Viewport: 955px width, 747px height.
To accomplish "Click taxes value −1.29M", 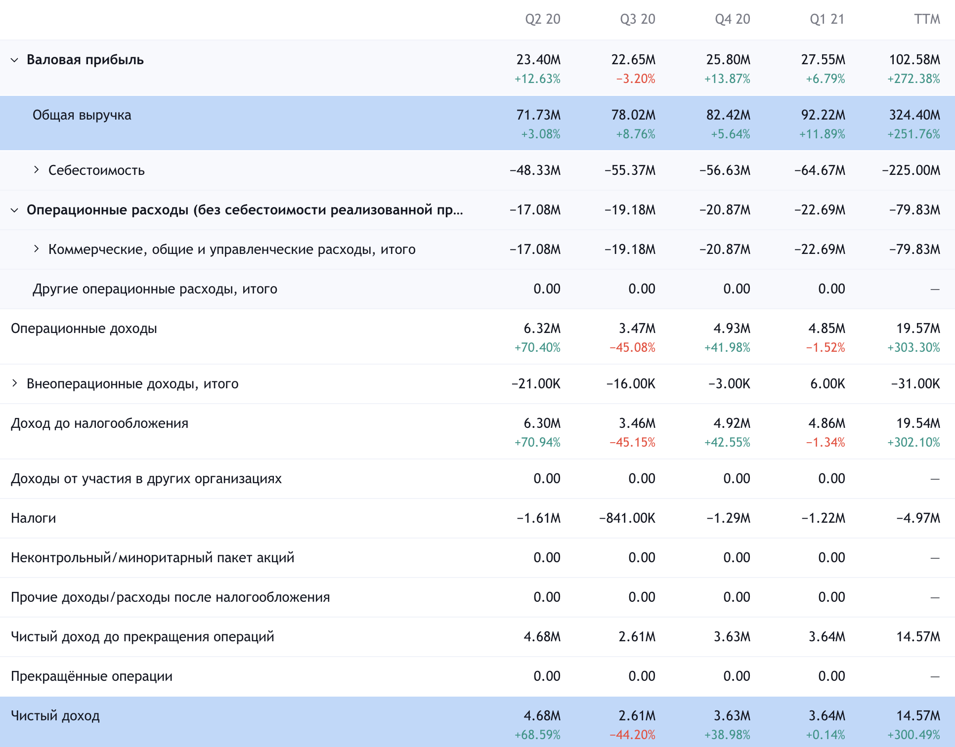I will [729, 518].
